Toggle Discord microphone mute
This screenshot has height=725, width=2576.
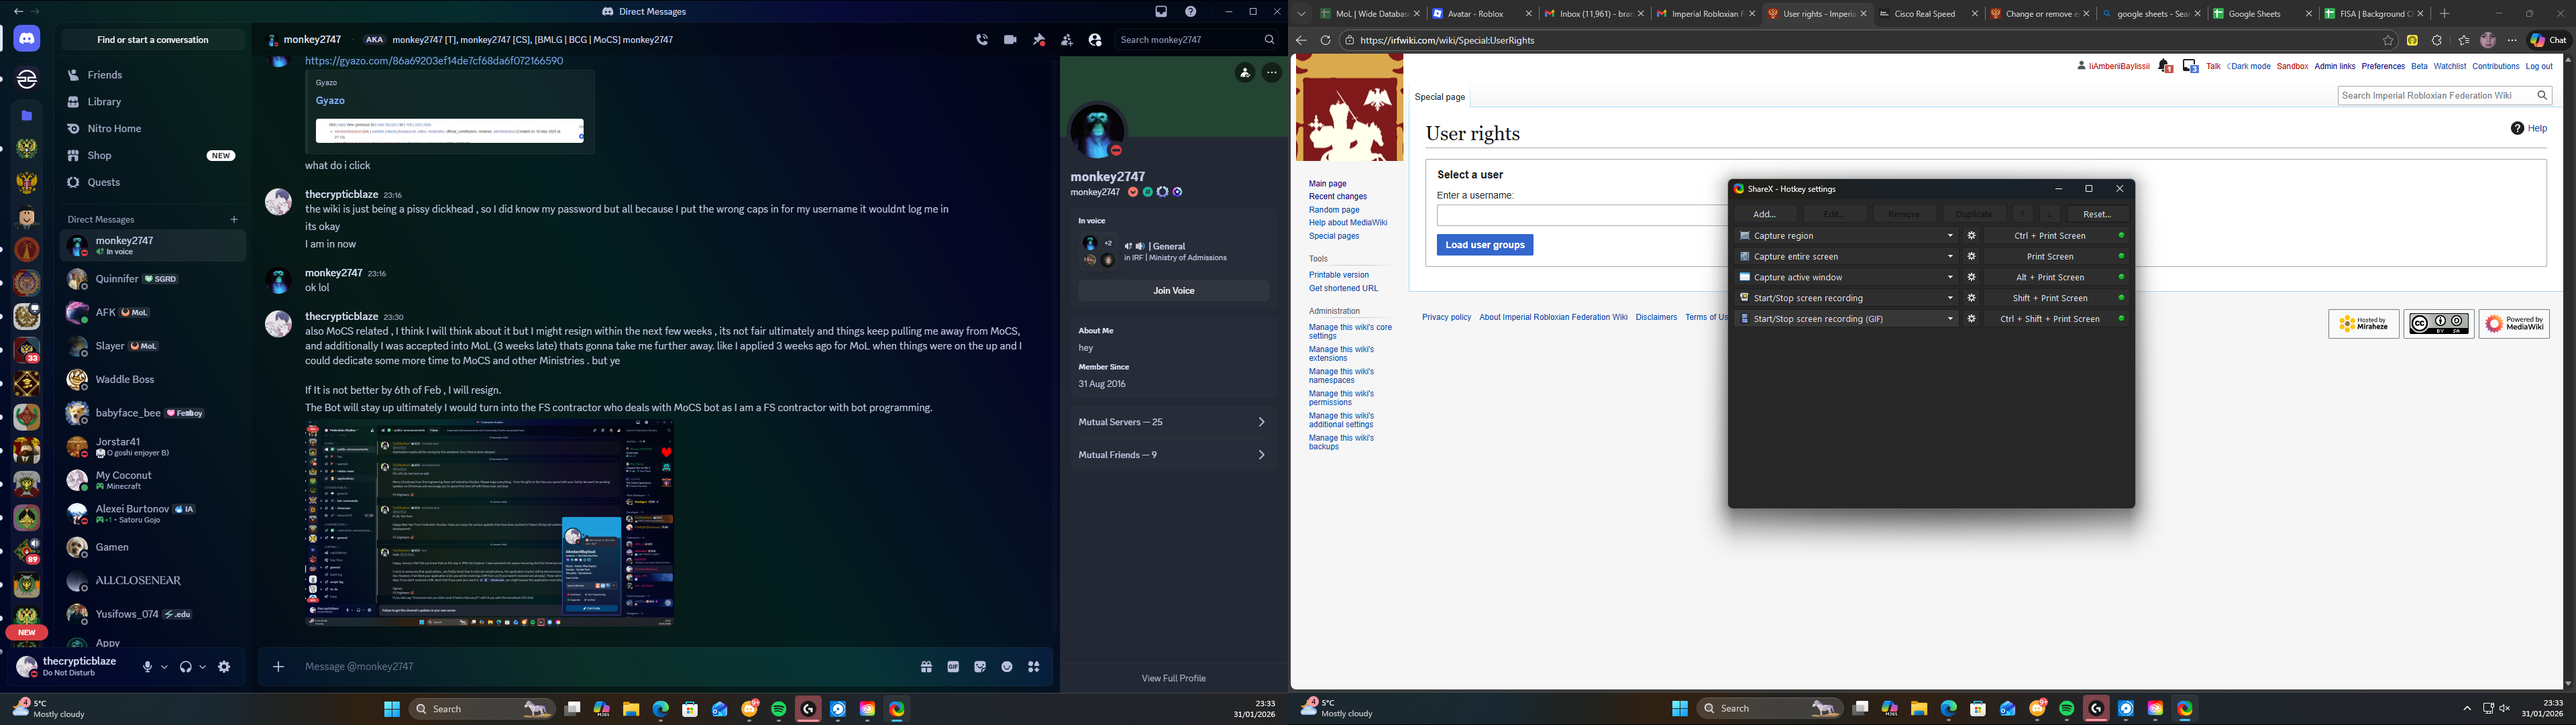(147, 667)
